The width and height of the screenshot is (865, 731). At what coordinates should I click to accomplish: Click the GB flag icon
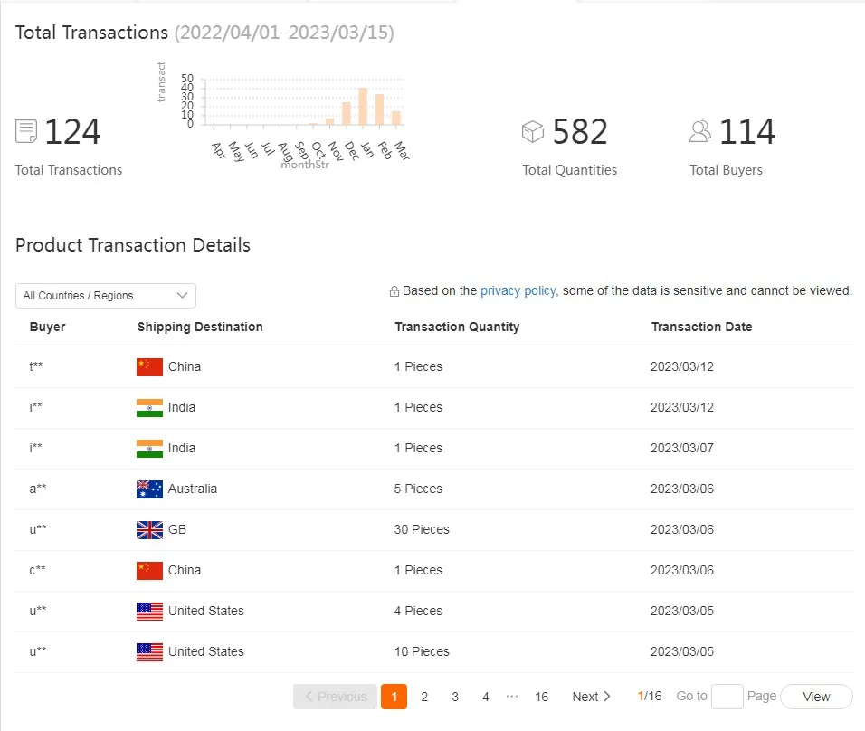[x=149, y=529]
